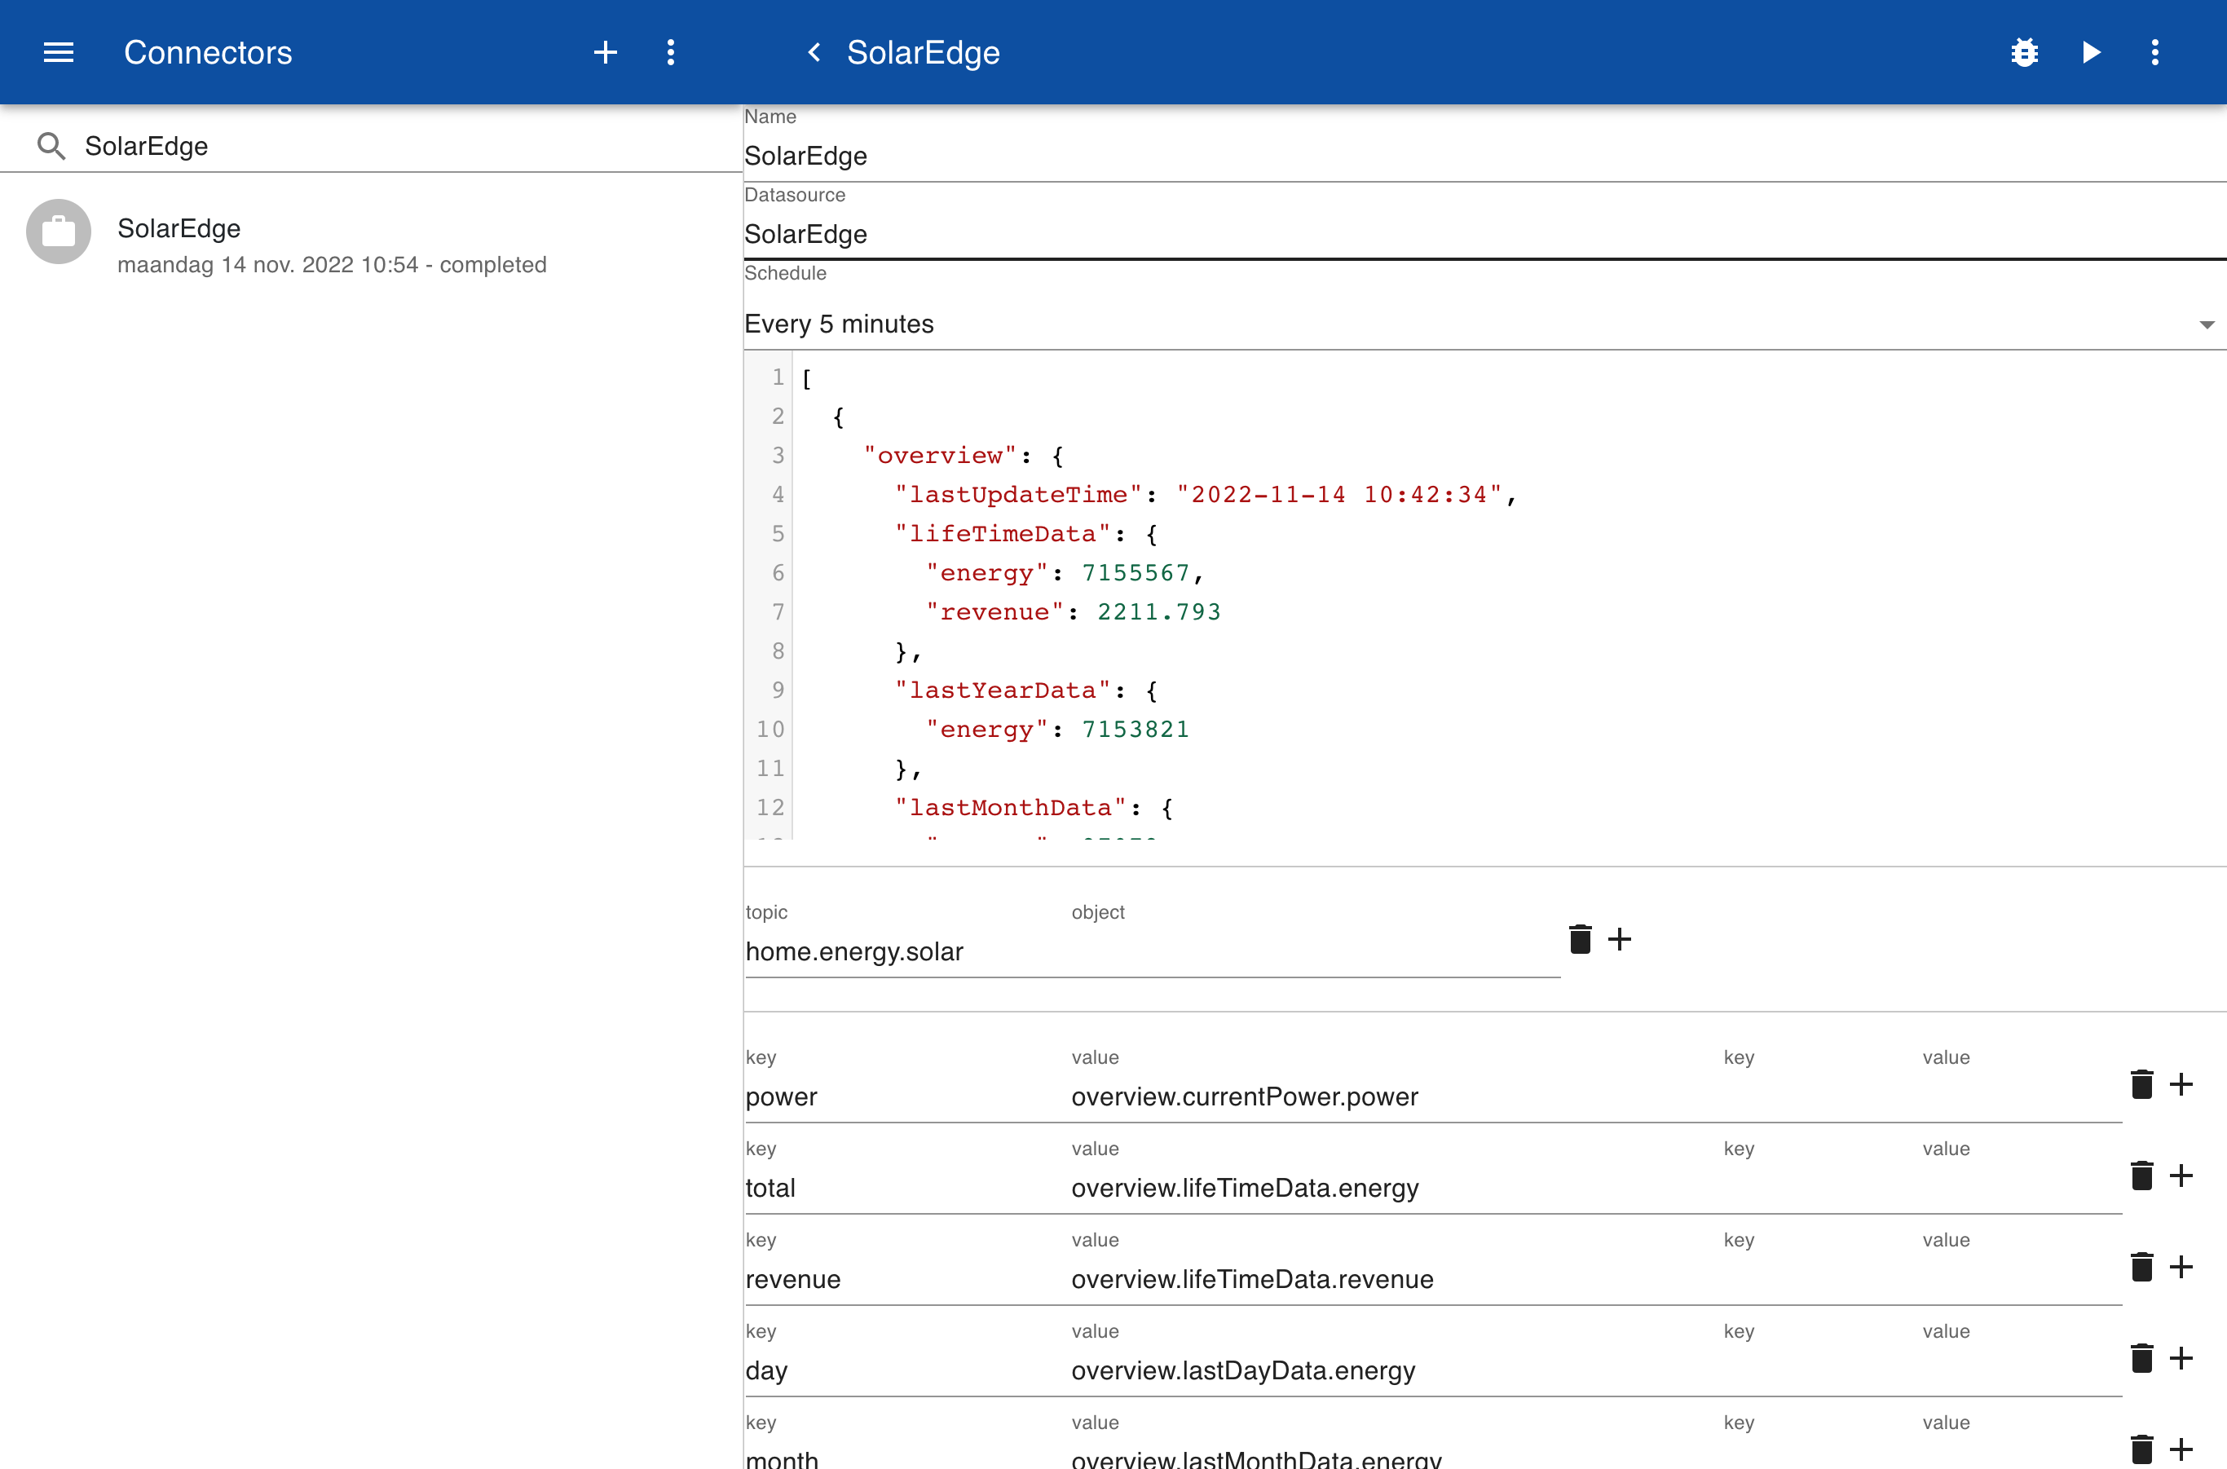
Task: Click the revenue 2211.793 JSON line
Action: (1073, 611)
